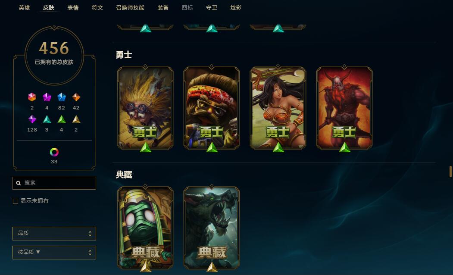
Task: Select the orange gem icon showing 42
Action: [76, 97]
